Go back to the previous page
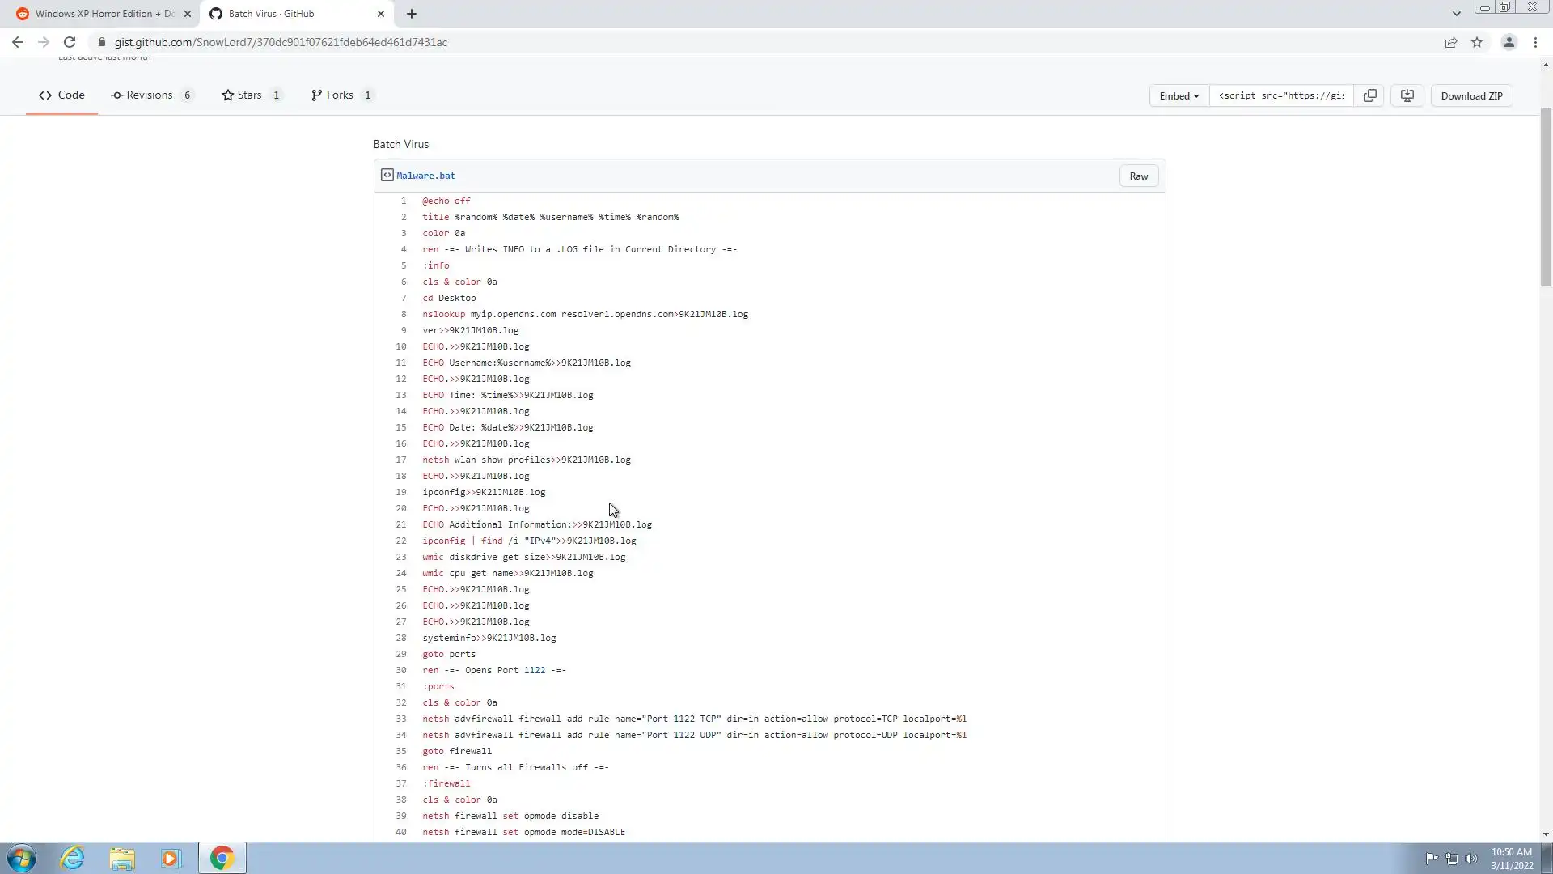This screenshot has width=1553, height=874. coord(18,42)
